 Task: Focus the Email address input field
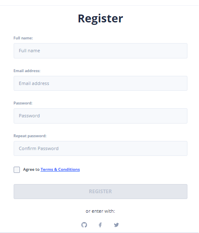point(101,83)
